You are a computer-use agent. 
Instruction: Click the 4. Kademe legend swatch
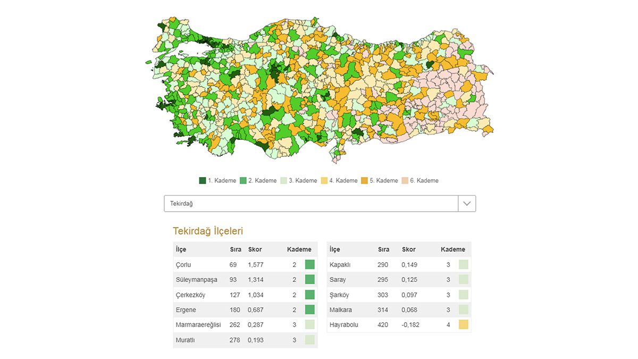[x=324, y=181]
